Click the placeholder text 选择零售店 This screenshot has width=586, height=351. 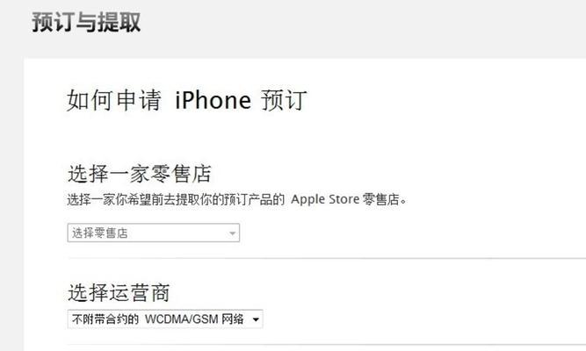[x=100, y=233]
